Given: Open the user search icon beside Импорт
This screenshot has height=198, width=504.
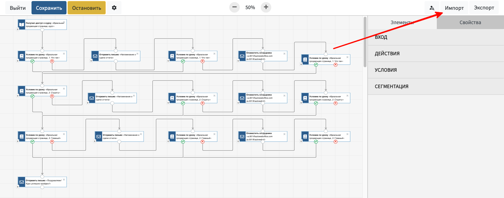Looking at the screenshot, I should 432,8.
